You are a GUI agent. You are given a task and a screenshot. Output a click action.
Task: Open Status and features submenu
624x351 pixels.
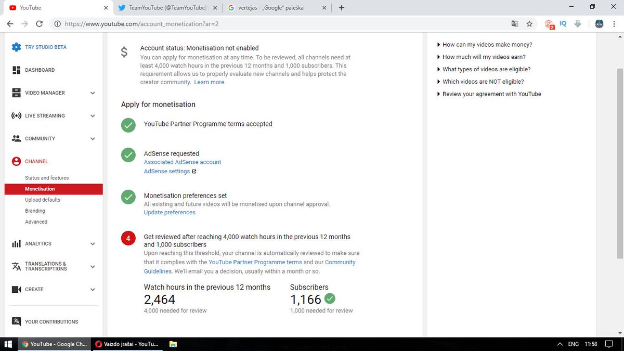47,178
